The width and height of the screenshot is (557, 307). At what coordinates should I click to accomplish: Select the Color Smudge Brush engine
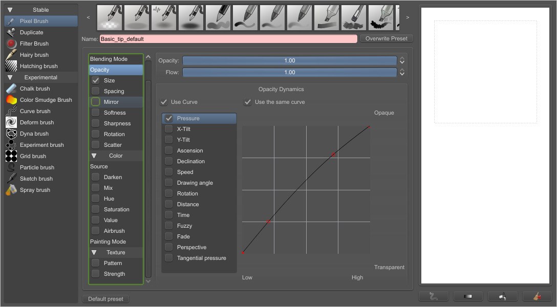(46, 100)
